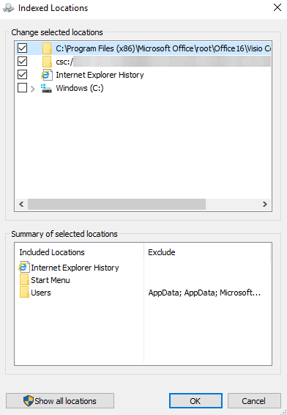Click the right arrow of horizontal scrollbar
Image resolution: width=287 pixels, height=415 pixels.
tap(265, 204)
